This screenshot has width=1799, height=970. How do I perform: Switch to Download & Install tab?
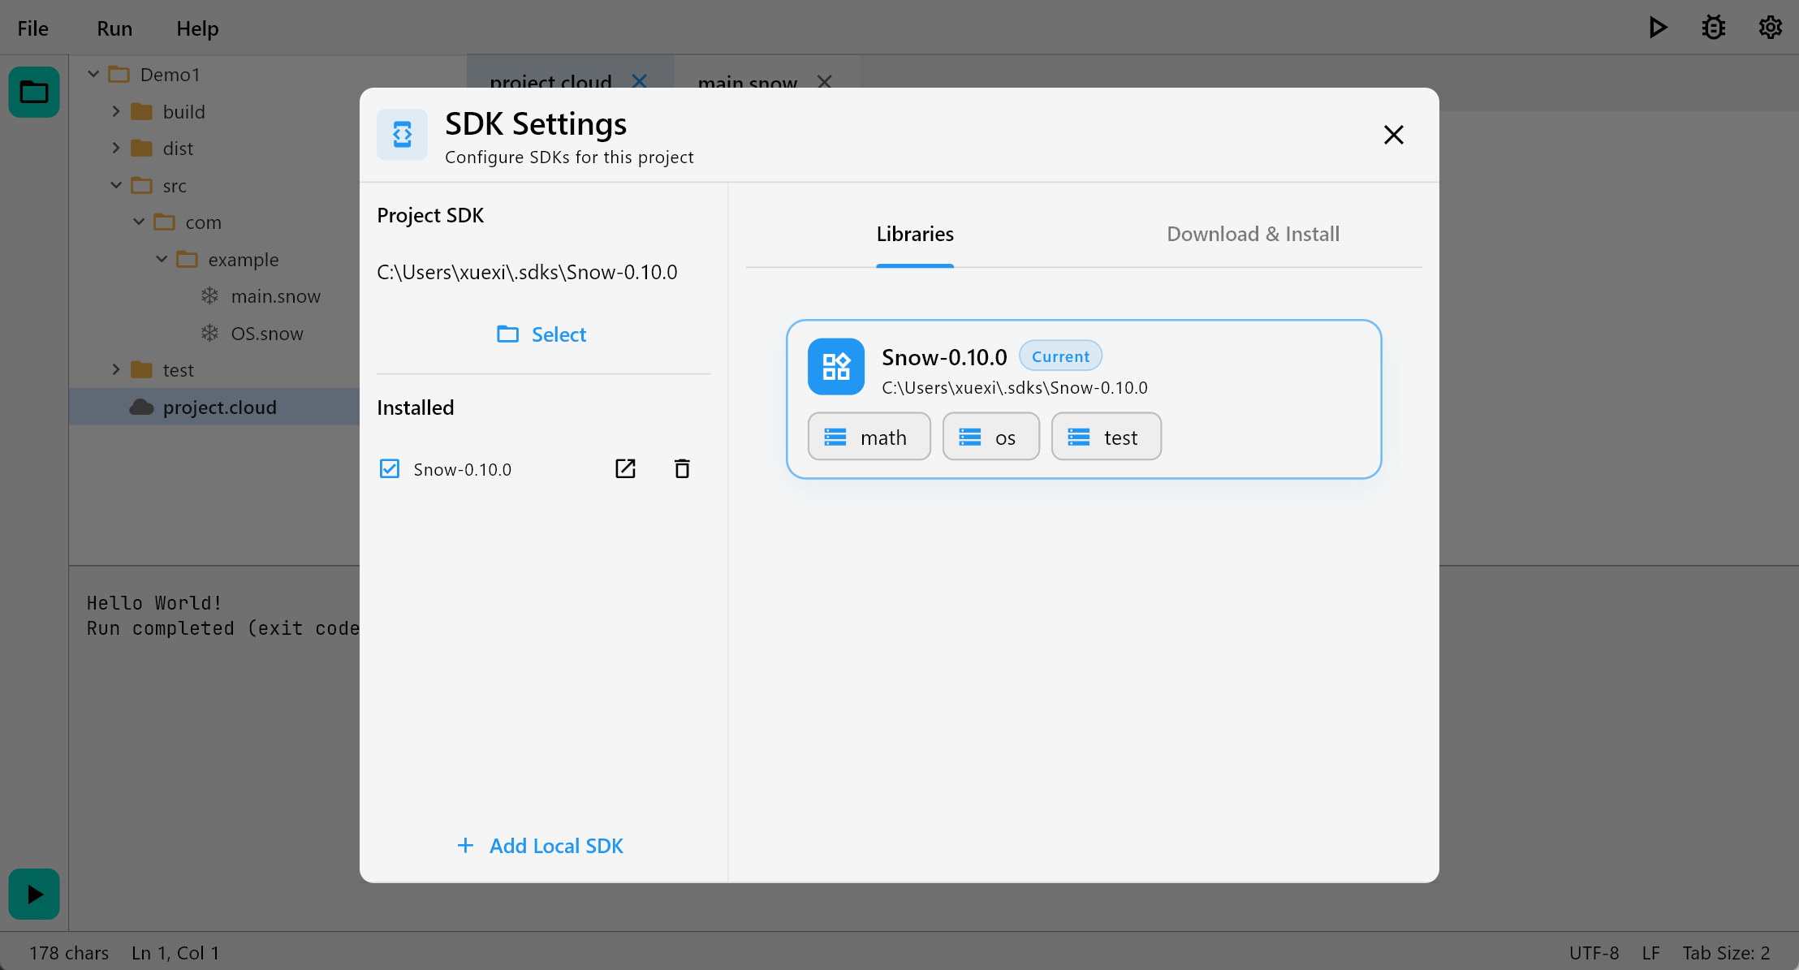[x=1253, y=235]
